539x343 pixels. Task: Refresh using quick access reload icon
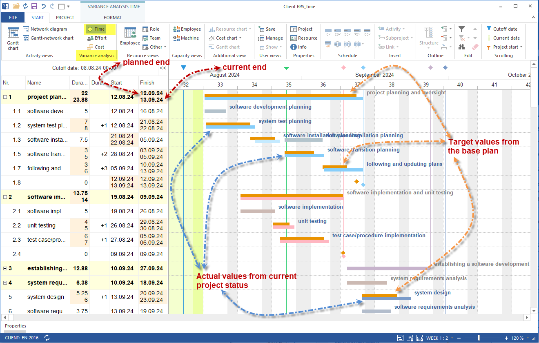click(25, 7)
